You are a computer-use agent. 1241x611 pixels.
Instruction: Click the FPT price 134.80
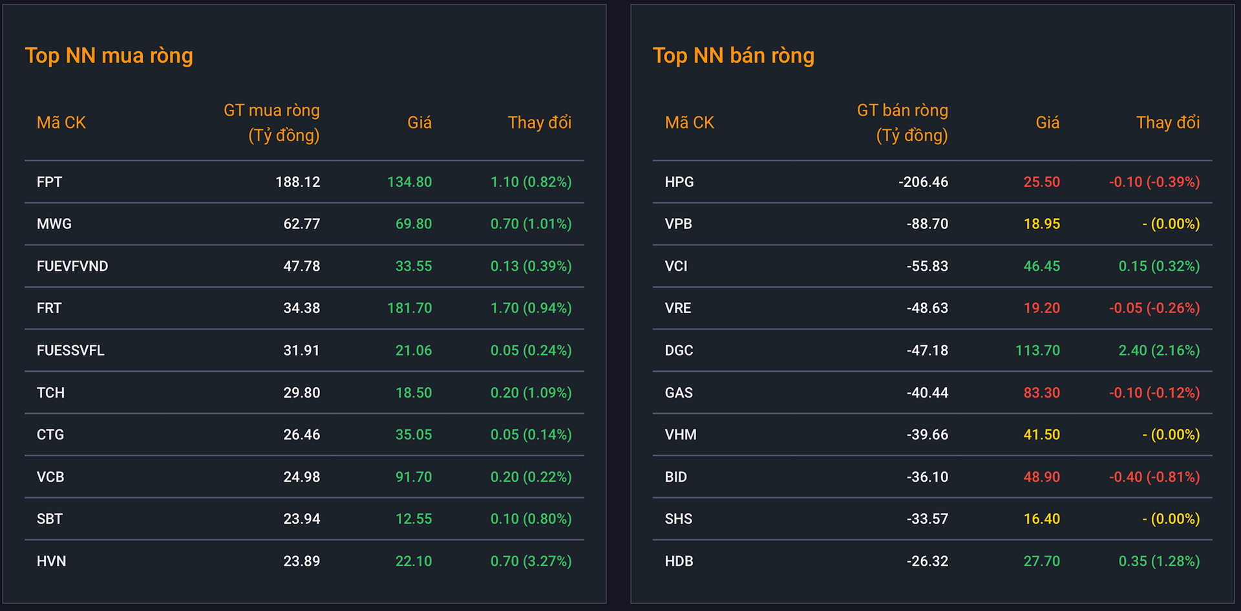410,182
